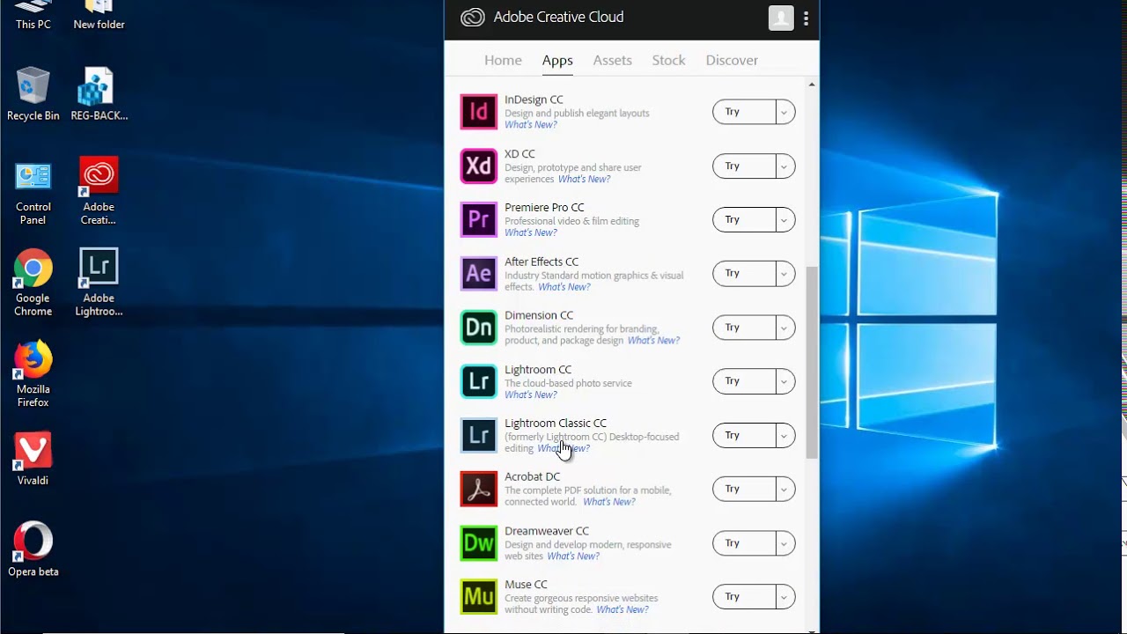Open What's New link for Dimension CC
1127x634 pixels.
coord(653,341)
